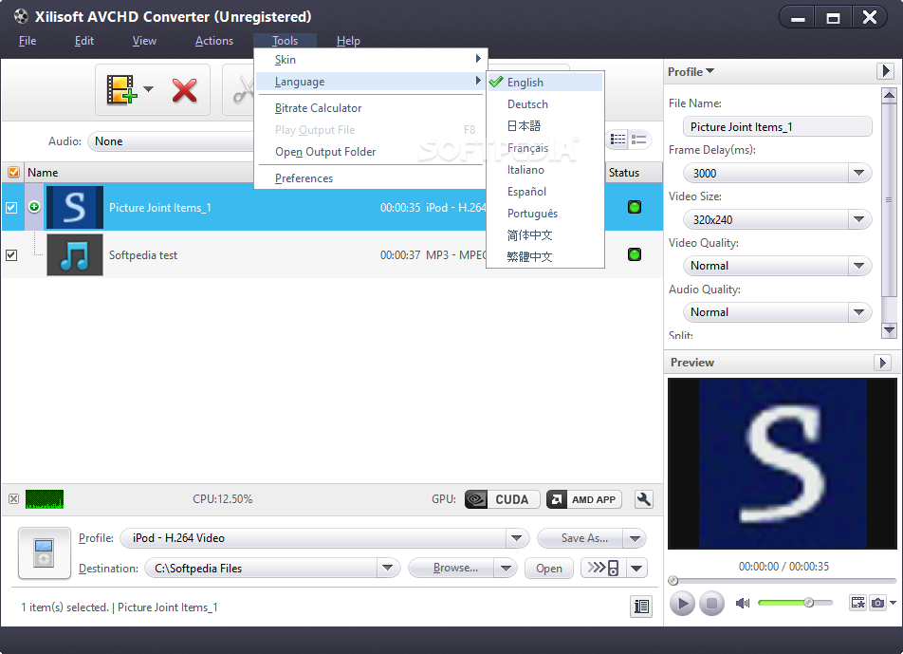Expand the Skin submenu

pyautogui.click(x=370, y=60)
